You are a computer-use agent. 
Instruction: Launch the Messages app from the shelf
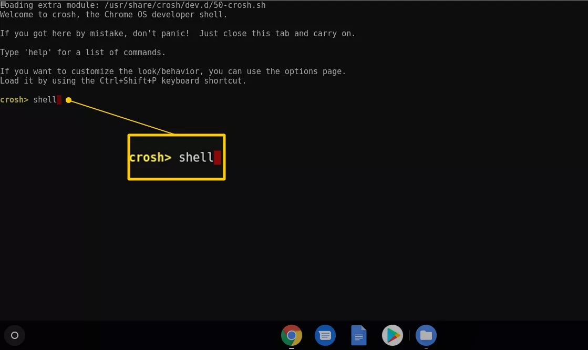pyautogui.click(x=325, y=335)
